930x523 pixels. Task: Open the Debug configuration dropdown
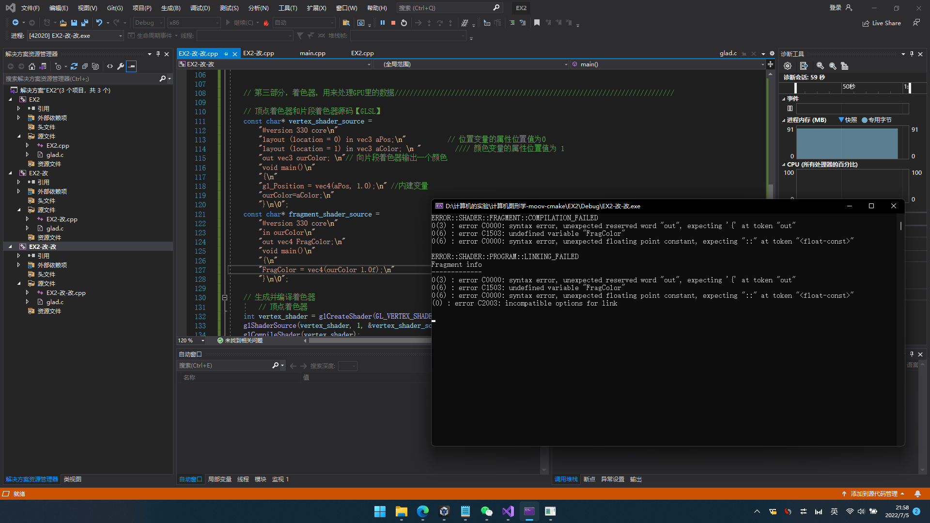tap(149, 23)
